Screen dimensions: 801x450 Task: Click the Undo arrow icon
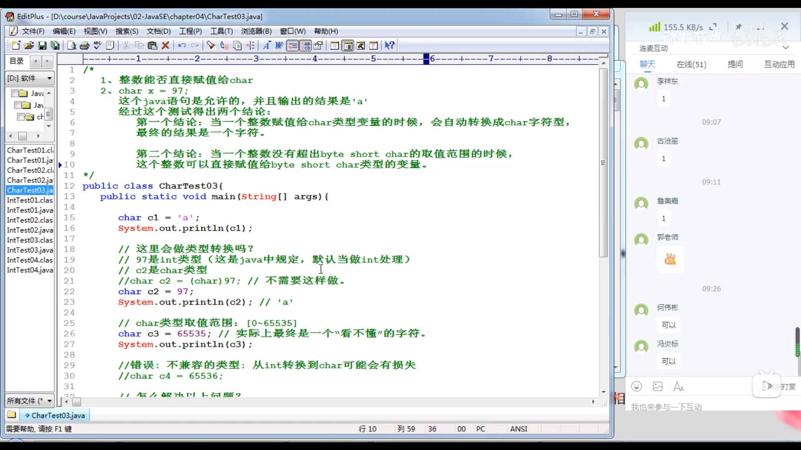(182, 45)
